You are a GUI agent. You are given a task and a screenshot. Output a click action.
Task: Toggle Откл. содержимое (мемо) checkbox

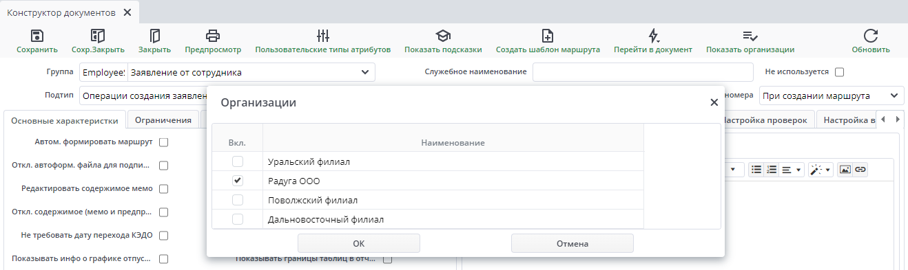coord(164,212)
